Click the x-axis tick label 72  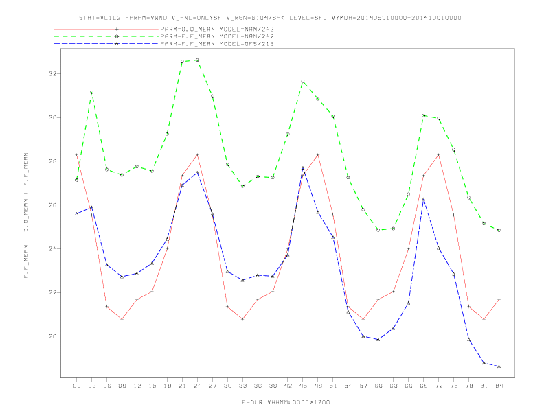(438, 386)
